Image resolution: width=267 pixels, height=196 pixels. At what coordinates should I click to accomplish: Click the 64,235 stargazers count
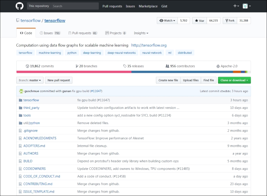(214, 21)
